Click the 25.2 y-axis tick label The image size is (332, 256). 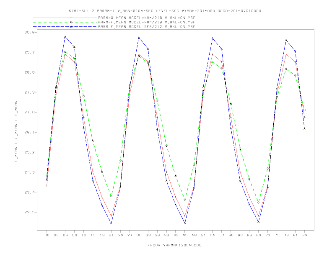click(30, 152)
